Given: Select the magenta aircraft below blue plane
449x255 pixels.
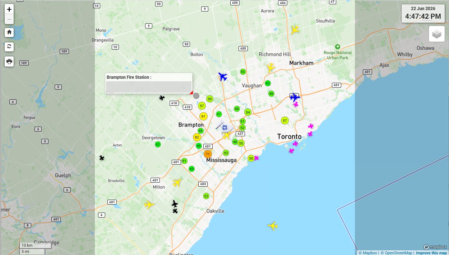Looking at the screenshot, I should (296, 104).
